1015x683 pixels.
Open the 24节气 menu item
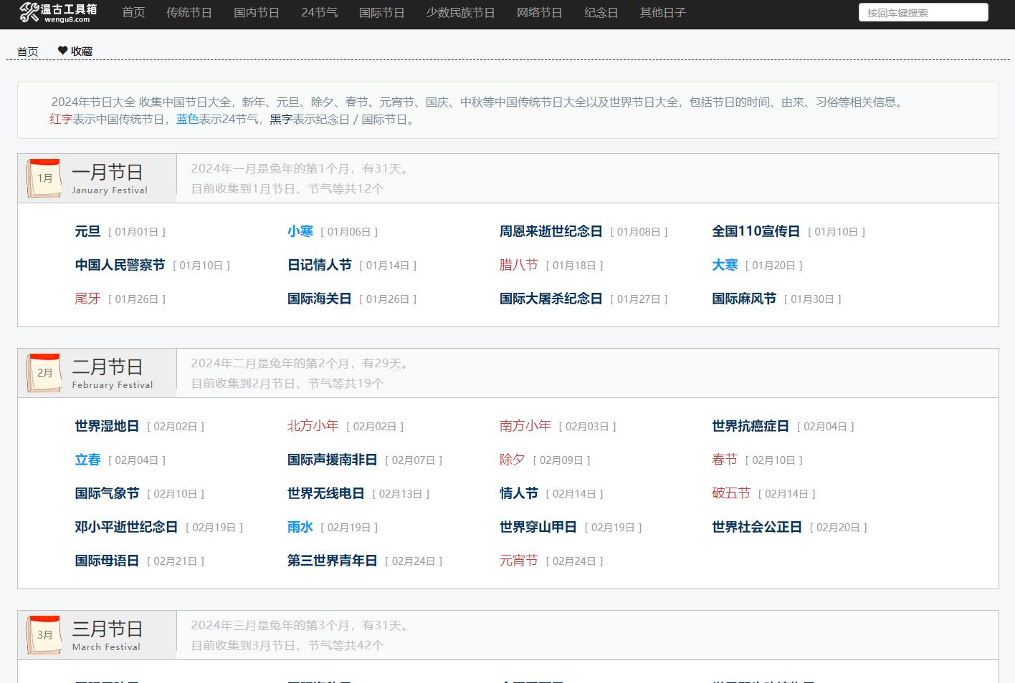pyautogui.click(x=319, y=12)
